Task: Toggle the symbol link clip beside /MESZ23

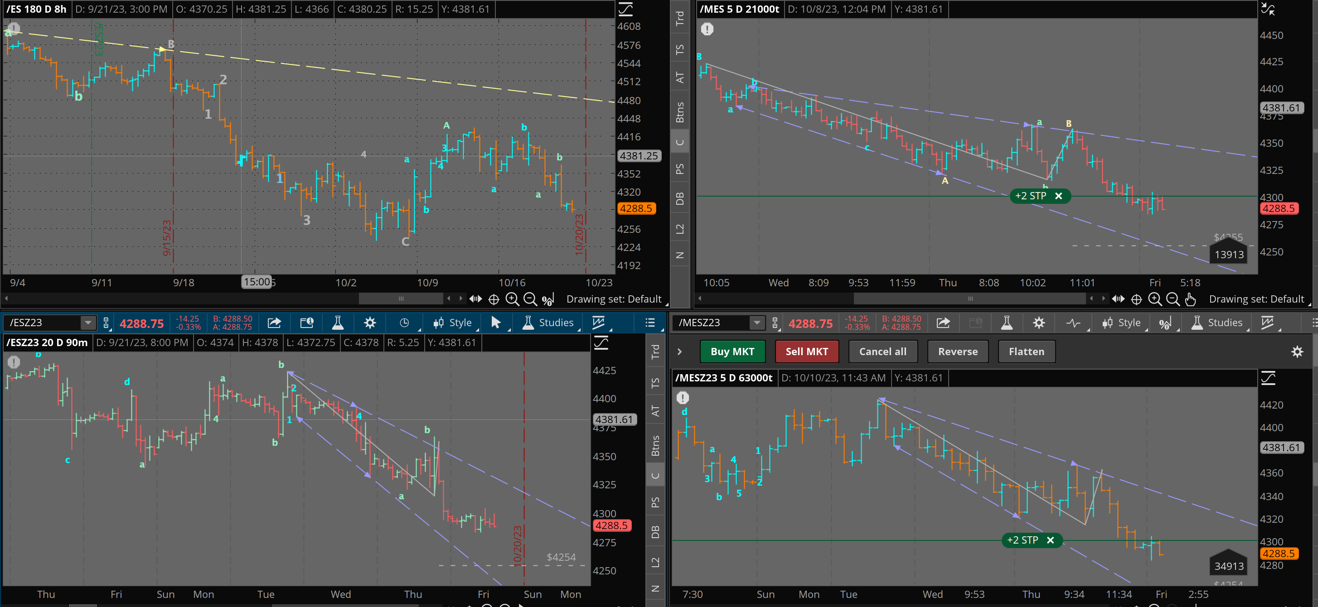Action: 775,323
